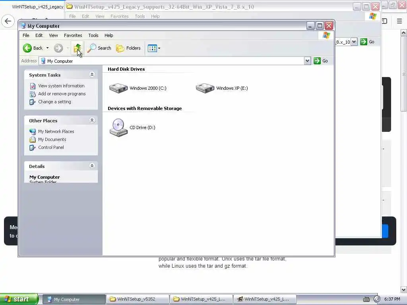407x305 pixels.
Task: Click the 6:37 PM clock
Action: pyautogui.click(x=392, y=299)
